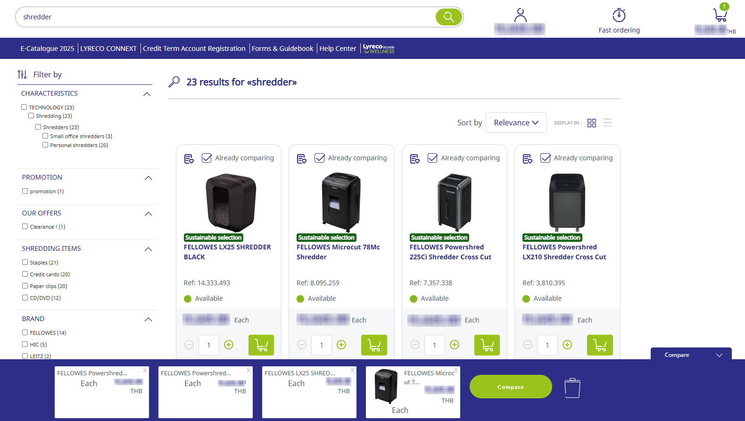The height and width of the screenshot is (421, 745).
Task: Uncheck comparing for FELLOWES LX25
Action: (207, 158)
